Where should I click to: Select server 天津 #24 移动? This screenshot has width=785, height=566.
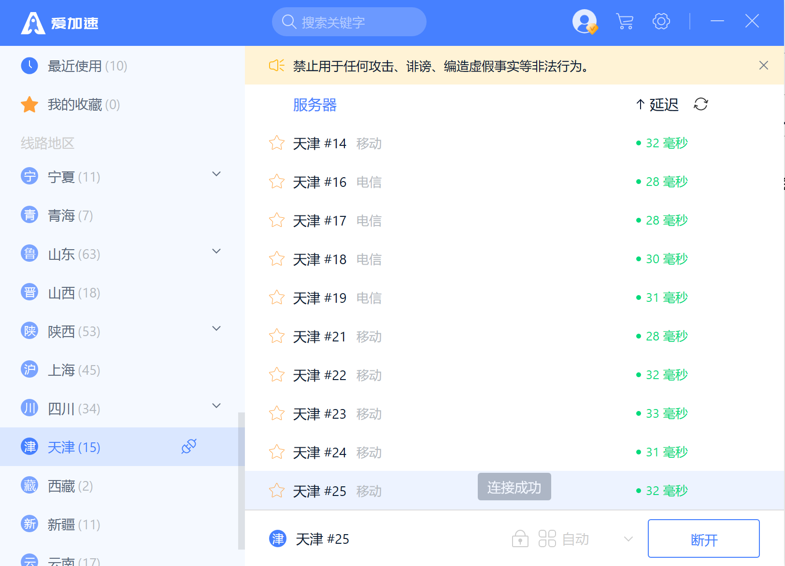[x=514, y=452]
